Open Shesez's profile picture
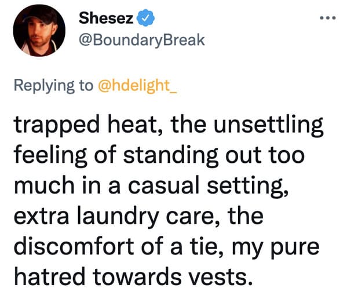 tap(39, 30)
